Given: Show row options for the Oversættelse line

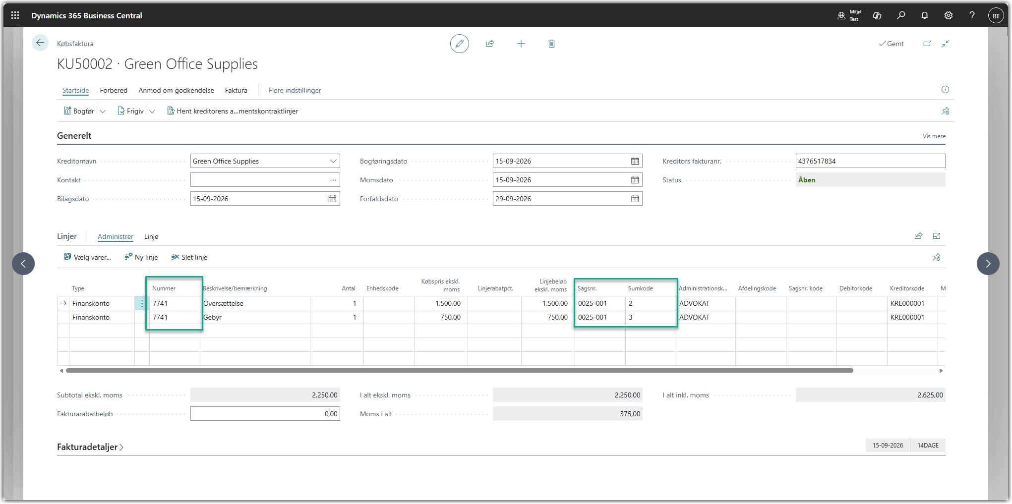Looking at the screenshot, I should click(142, 303).
